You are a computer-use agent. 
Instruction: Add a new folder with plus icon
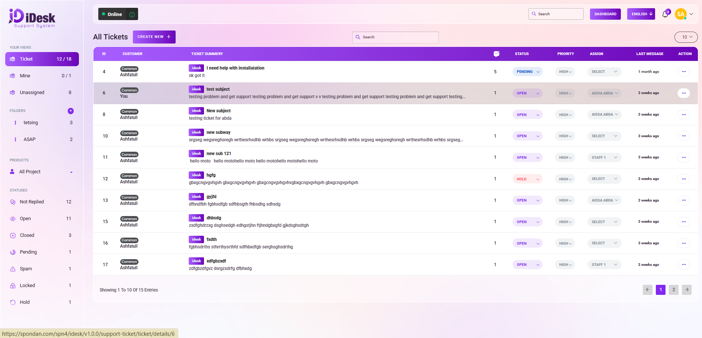[x=71, y=111]
